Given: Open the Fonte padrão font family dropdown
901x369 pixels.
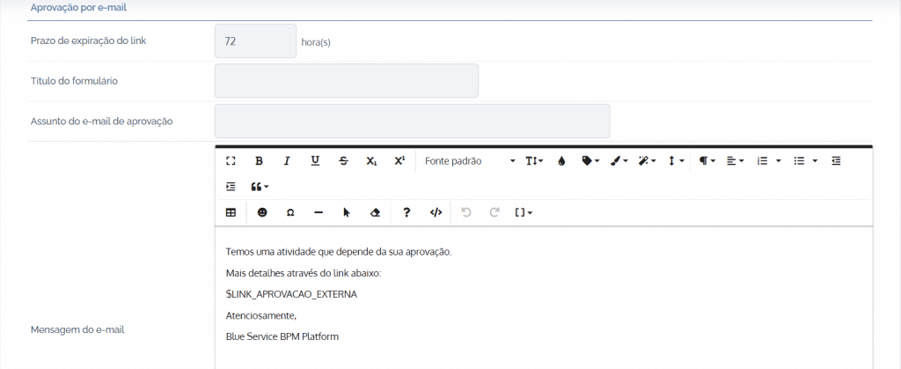Looking at the screenshot, I should [470, 161].
